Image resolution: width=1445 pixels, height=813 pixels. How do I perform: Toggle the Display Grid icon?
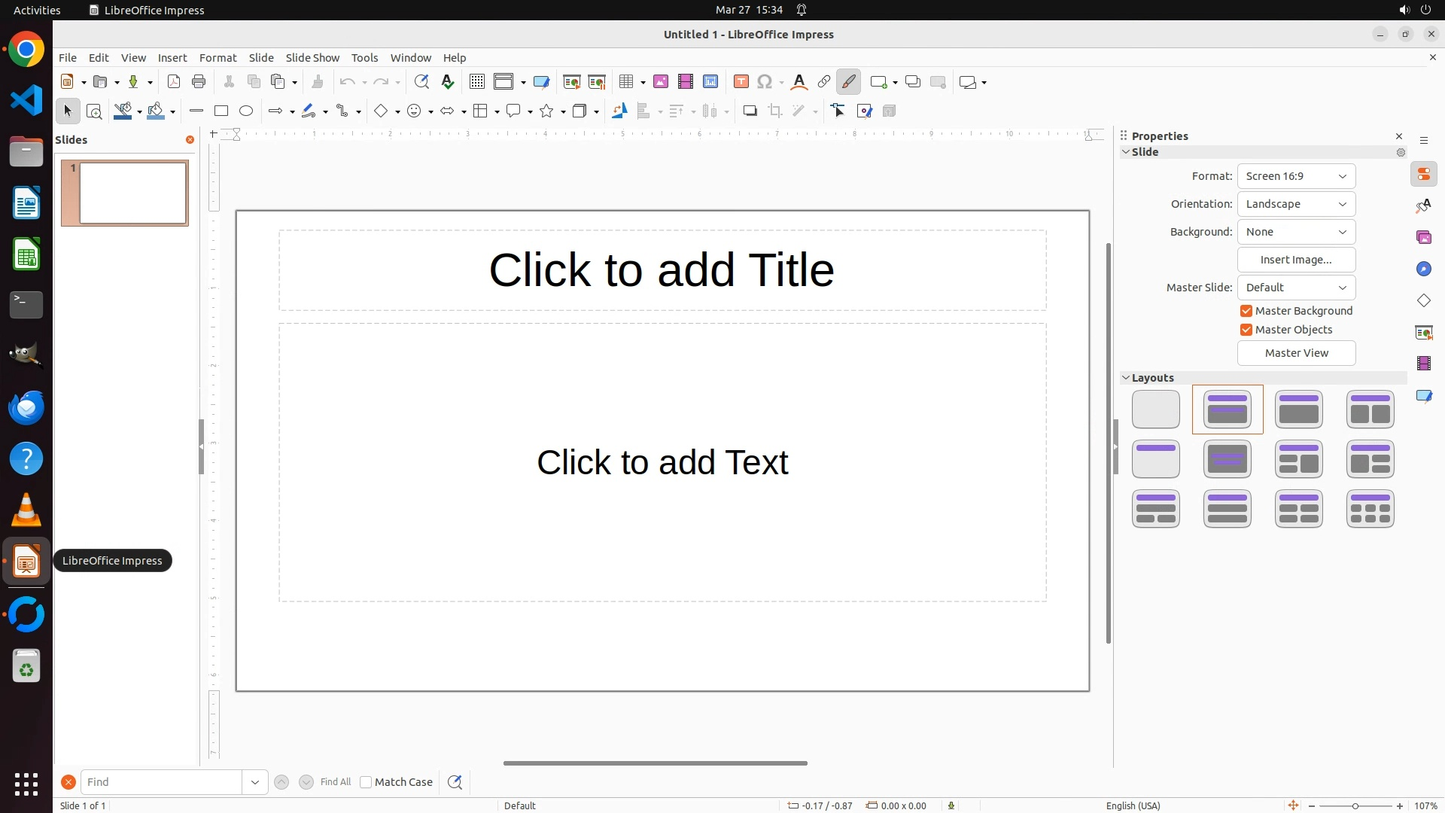click(x=476, y=82)
